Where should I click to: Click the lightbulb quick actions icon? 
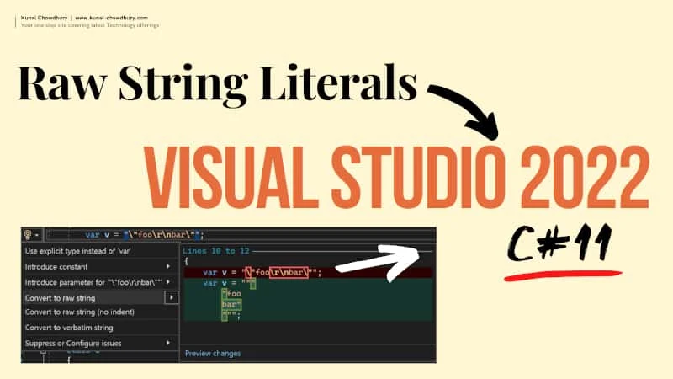point(28,235)
